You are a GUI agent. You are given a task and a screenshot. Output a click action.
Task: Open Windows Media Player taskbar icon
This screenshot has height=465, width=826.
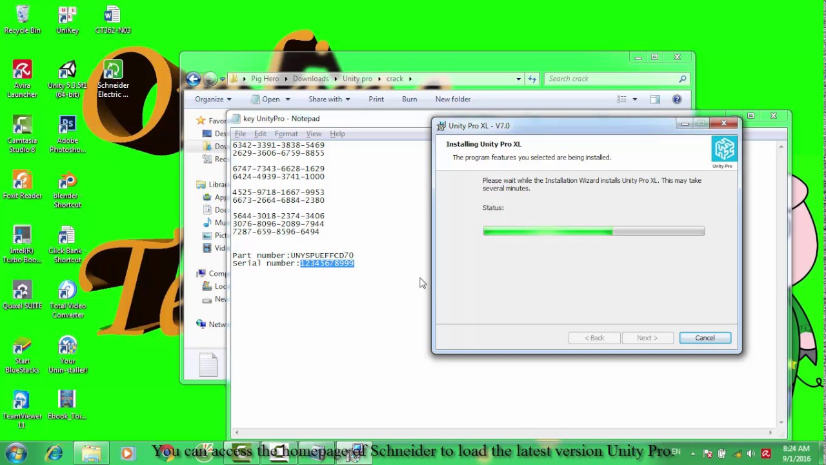[127, 453]
